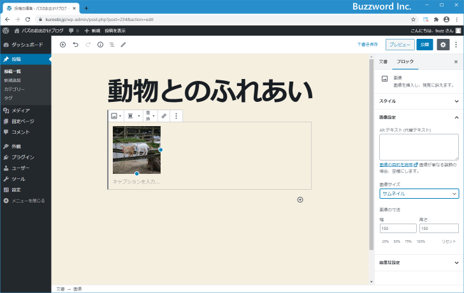Bookmark page with star icon
The height and width of the screenshot is (293, 464).
[x=414, y=20]
